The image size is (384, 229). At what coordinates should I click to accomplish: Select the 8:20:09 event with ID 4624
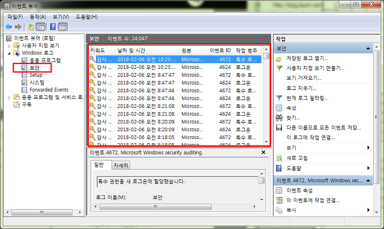[175, 129]
